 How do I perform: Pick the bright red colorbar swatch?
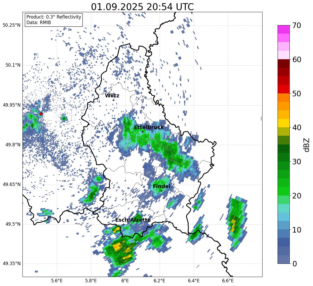pyautogui.click(x=283, y=89)
